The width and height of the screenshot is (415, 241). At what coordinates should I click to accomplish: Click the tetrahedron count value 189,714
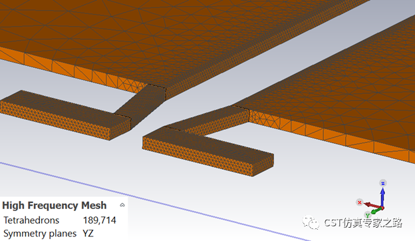coord(100,220)
